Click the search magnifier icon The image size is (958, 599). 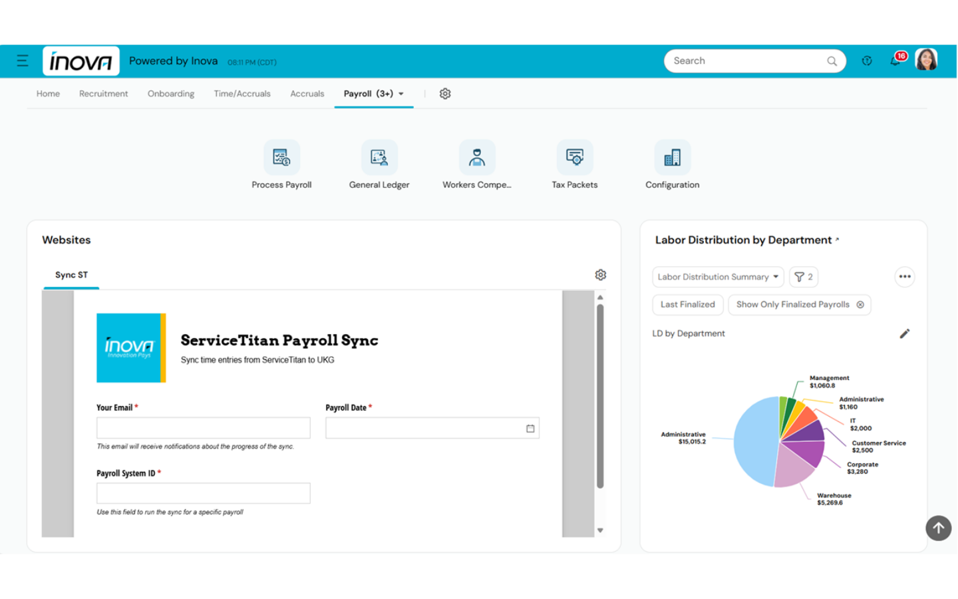click(832, 61)
